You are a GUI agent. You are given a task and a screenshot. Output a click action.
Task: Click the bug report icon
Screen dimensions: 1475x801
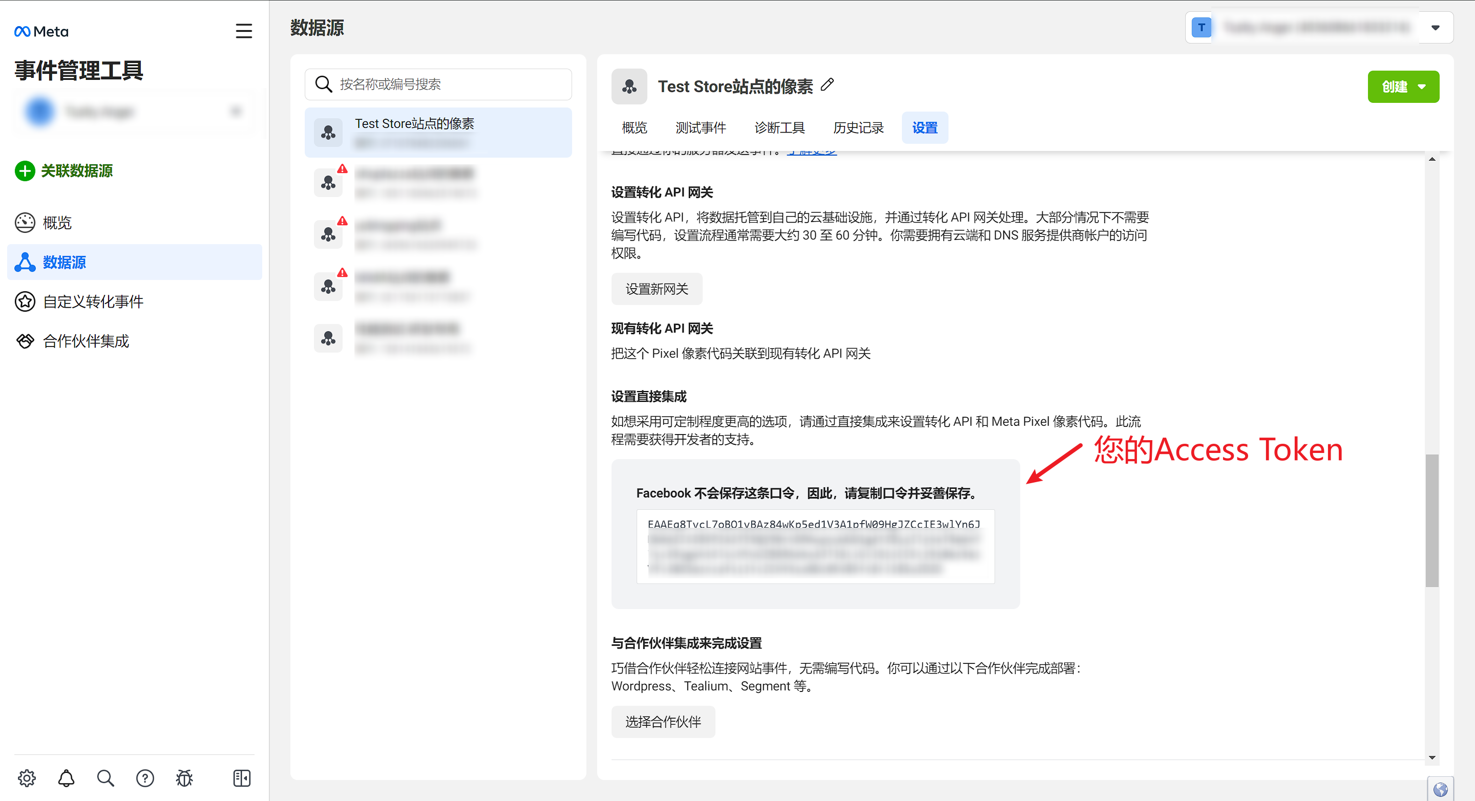(x=184, y=778)
